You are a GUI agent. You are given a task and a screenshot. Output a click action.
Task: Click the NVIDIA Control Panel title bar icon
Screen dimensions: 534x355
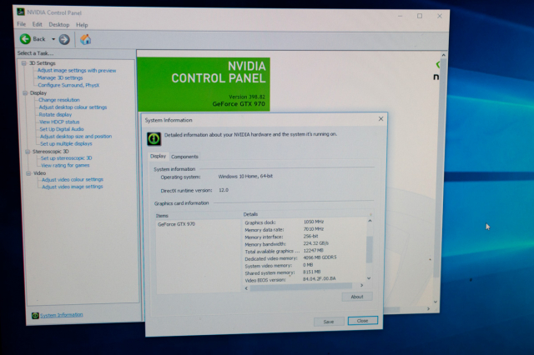pyautogui.click(x=22, y=12)
